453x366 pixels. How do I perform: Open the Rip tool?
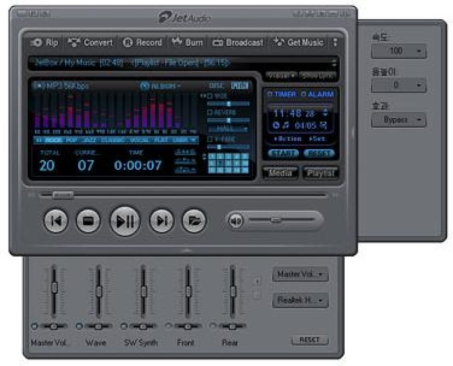coord(44,43)
